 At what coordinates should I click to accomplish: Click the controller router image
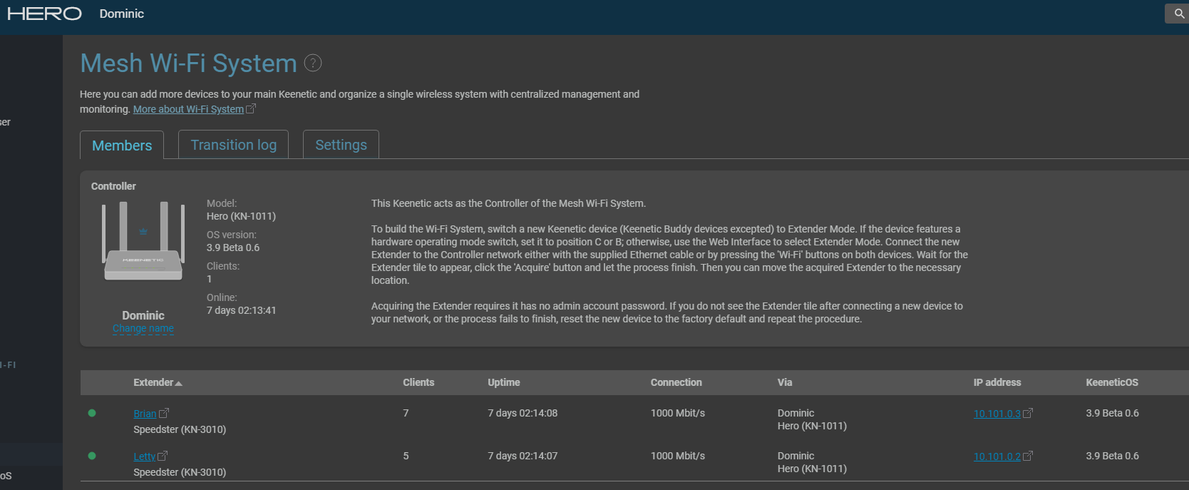click(x=143, y=241)
